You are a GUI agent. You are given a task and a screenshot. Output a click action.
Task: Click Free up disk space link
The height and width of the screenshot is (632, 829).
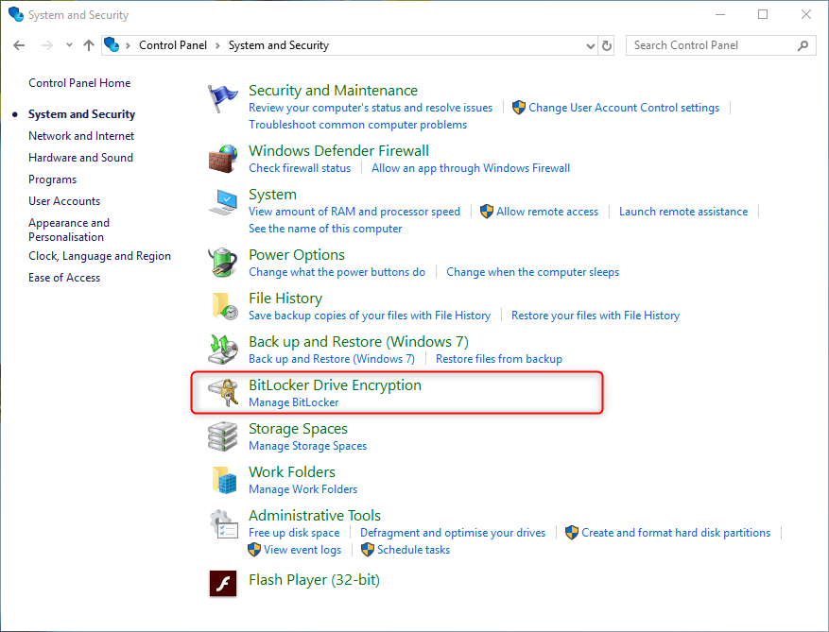click(294, 533)
